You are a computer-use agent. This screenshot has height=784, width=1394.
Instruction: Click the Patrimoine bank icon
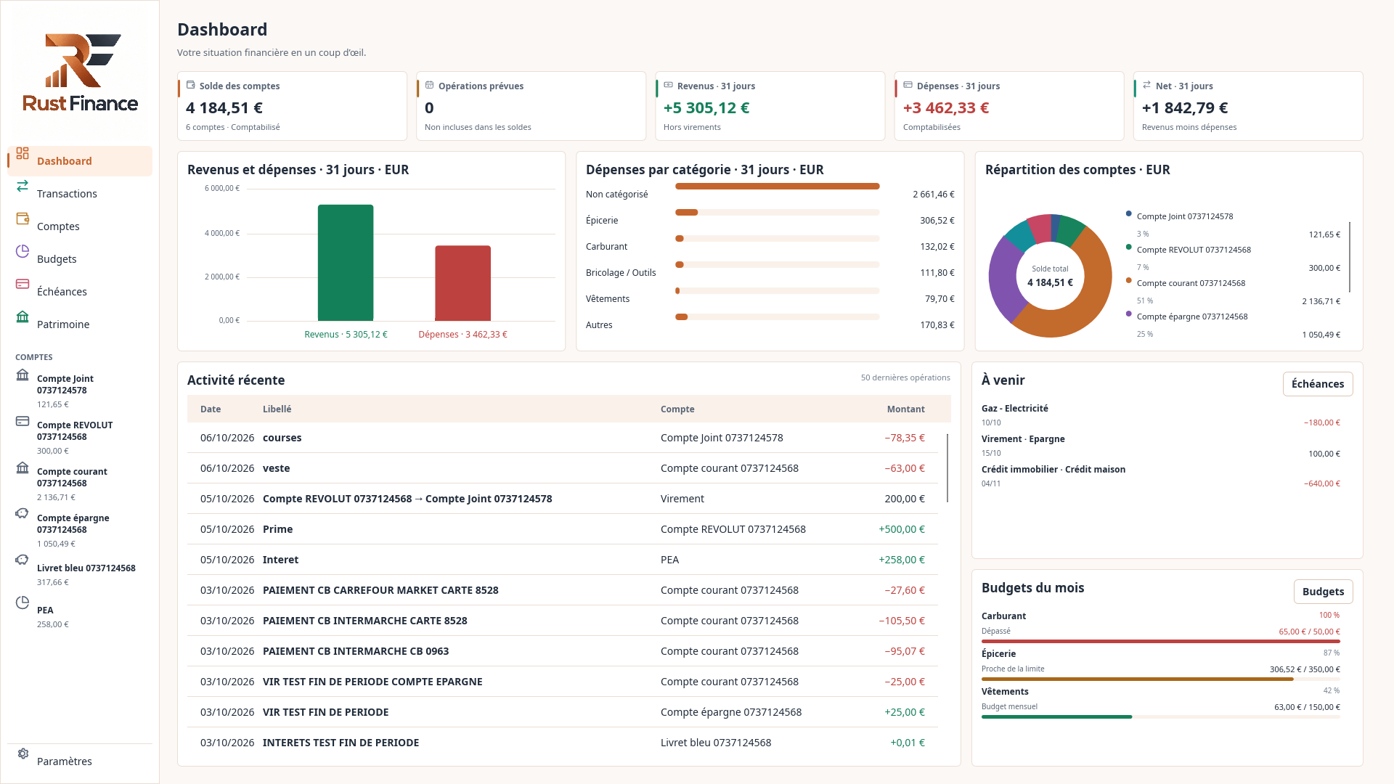[23, 317]
